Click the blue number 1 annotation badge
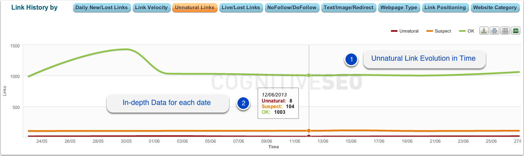The height and width of the screenshot is (156, 524). tap(351, 59)
